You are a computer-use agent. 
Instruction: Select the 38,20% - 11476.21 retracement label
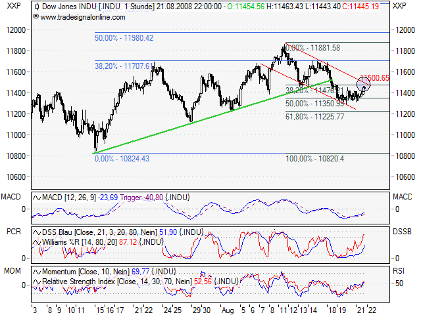pos(314,91)
